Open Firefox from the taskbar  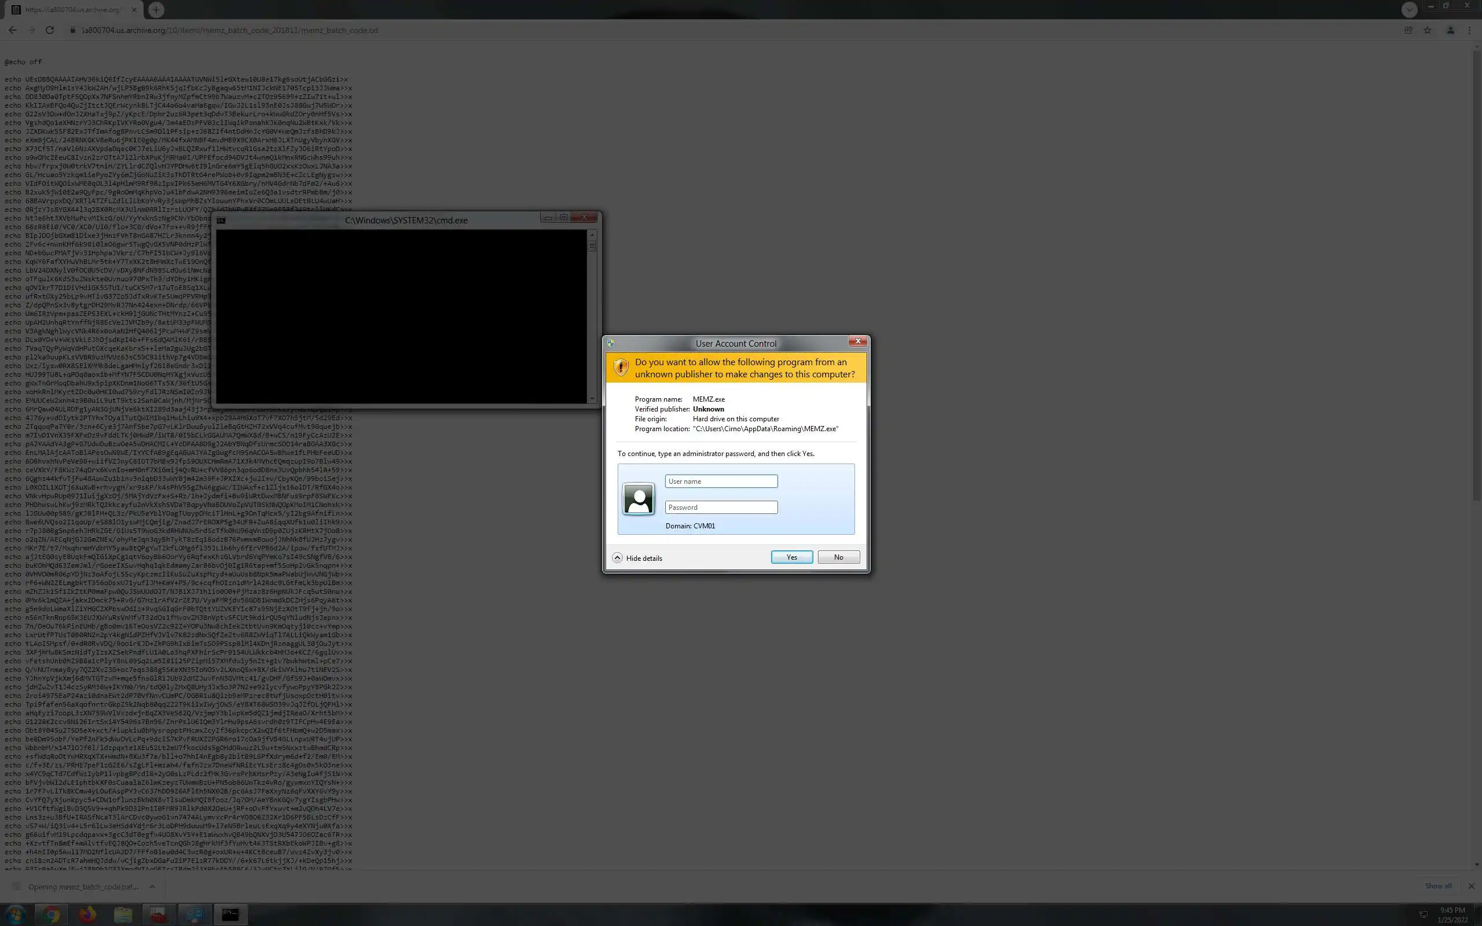tap(87, 914)
